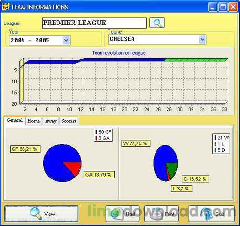240x226 pixels.
Task: Click the league search magnifier button
Action: [x=157, y=23]
